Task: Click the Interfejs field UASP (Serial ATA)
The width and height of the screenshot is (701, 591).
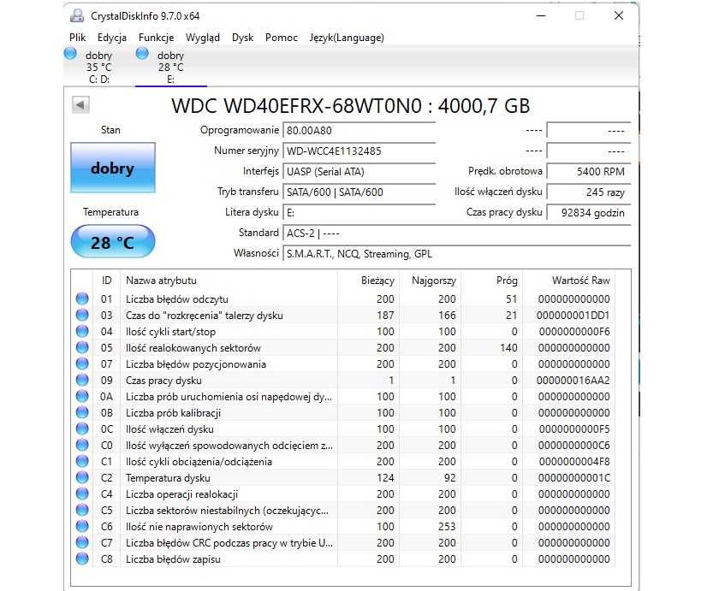Action: click(x=359, y=172)
